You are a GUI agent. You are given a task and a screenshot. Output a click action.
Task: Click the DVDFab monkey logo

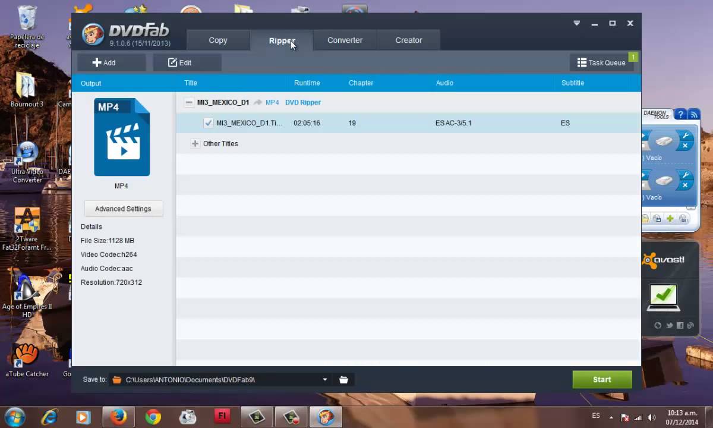click(93, 34)
